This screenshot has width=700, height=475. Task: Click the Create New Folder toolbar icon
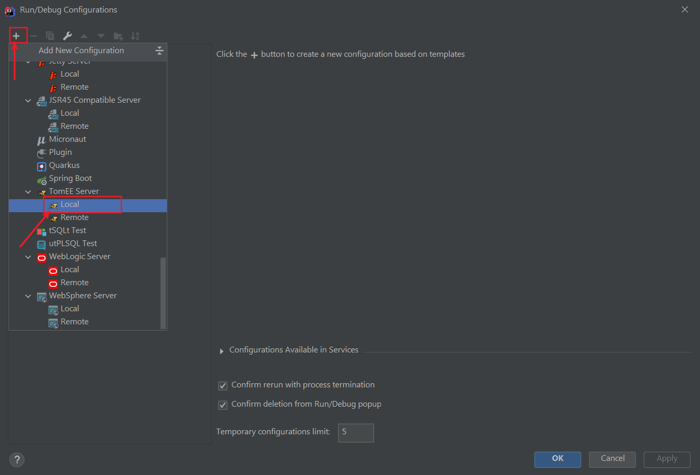point(118,36)
